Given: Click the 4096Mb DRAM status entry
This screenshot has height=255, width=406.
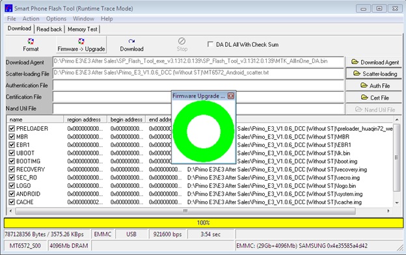Looking at the screenshot, I should [69, 246].
